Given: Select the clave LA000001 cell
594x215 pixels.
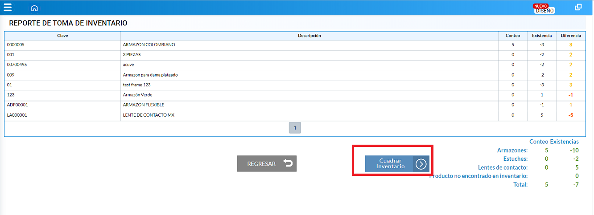Looking at the screenshot, I should coord(62,115).
